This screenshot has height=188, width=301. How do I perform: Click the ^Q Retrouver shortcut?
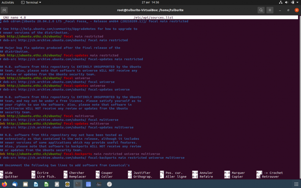[x=268, y=177]
